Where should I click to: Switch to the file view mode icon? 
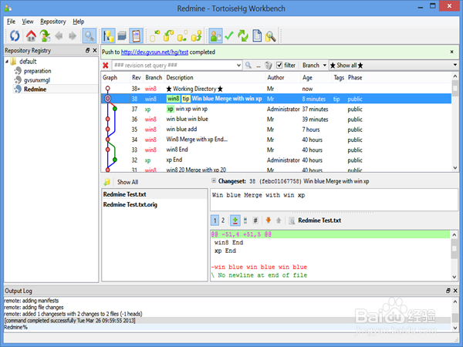tap(245, 221)
